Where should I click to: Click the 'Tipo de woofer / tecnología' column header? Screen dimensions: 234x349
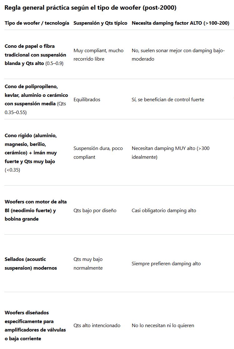(x=37, y=23)
